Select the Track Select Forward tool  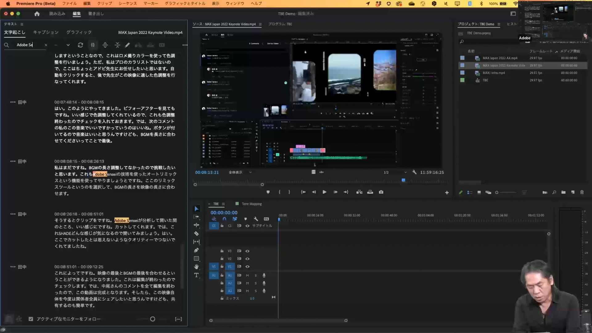(x=196, y=217)
